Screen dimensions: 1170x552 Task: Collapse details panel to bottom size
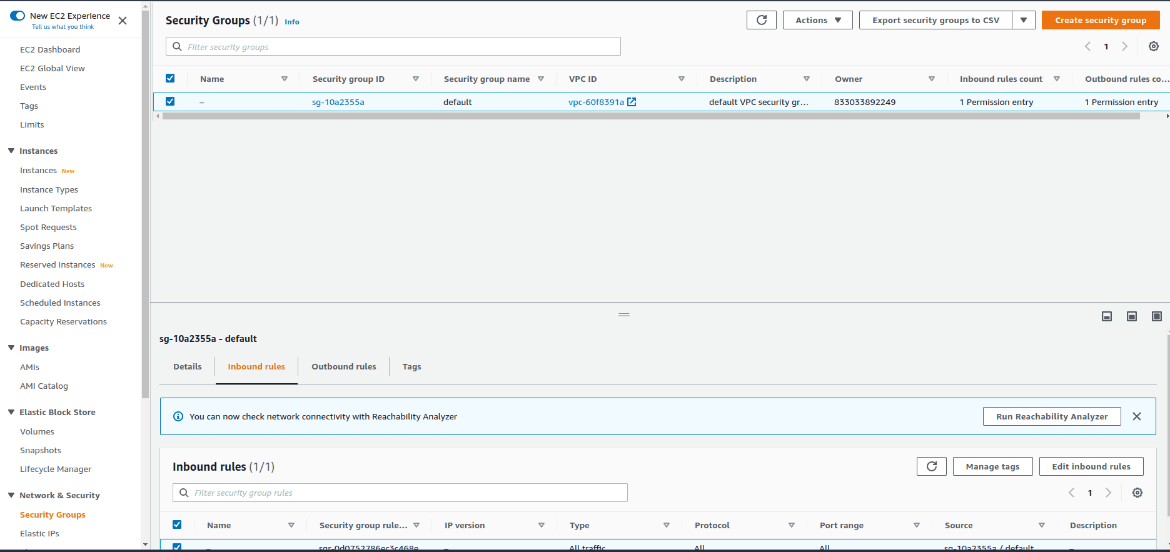[x=1107, y=316]
